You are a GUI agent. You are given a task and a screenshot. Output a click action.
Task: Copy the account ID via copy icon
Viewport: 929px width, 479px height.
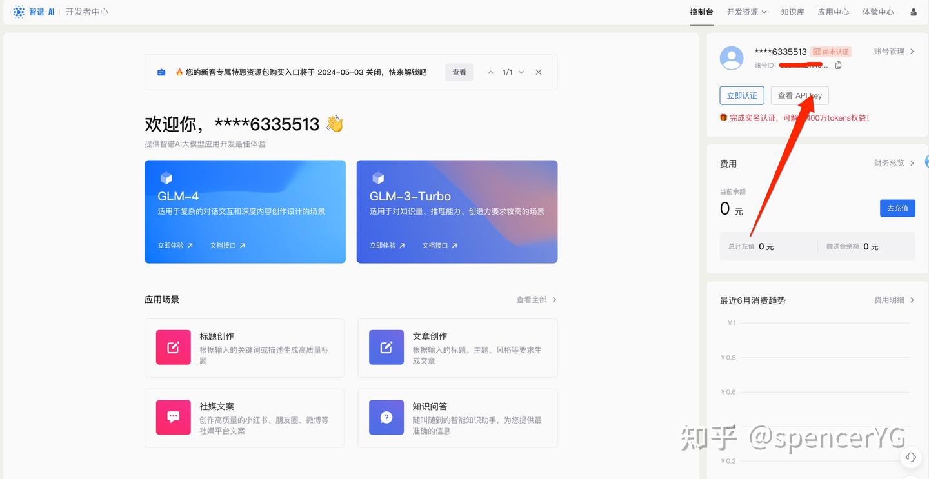pos(837,65)
